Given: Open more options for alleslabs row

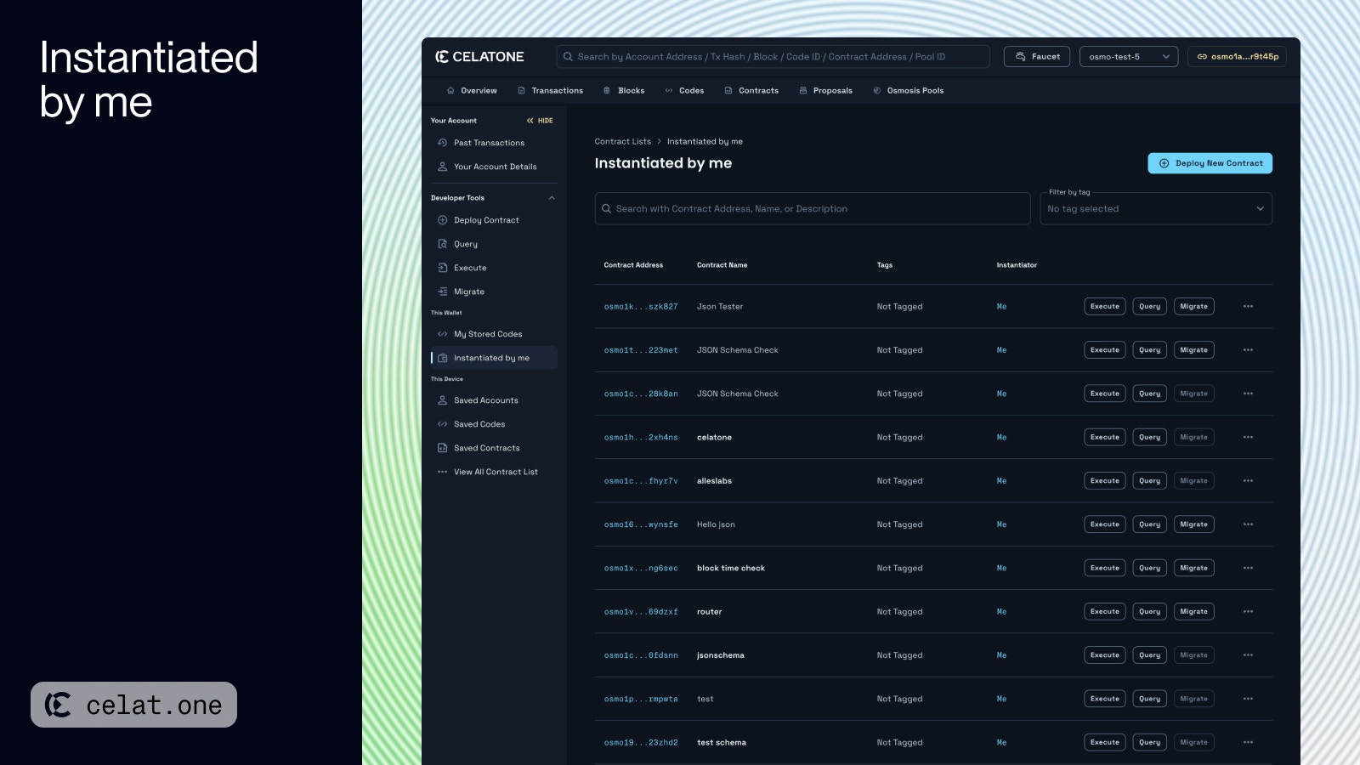Looking at the screenshot, I should click(1248, 481).
